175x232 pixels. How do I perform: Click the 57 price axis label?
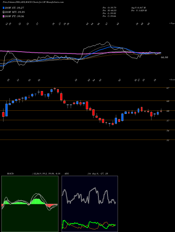pos(168,121)
